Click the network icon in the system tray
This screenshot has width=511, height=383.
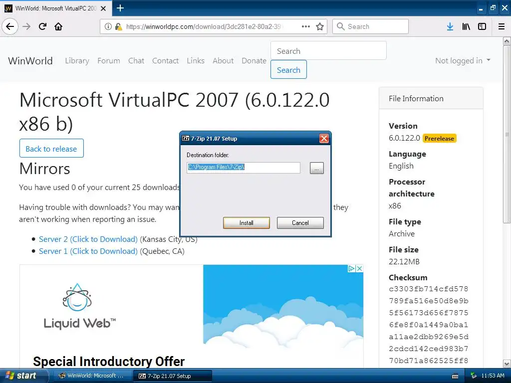(474, 376)
